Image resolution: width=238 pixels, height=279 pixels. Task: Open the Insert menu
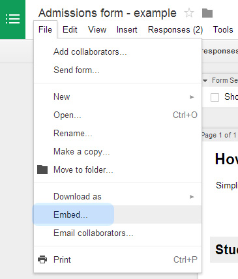(x=127, y=29)
